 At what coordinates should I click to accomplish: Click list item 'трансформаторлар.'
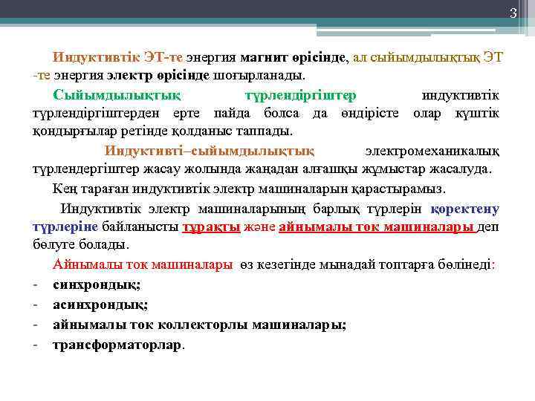[x=119, y=345]
